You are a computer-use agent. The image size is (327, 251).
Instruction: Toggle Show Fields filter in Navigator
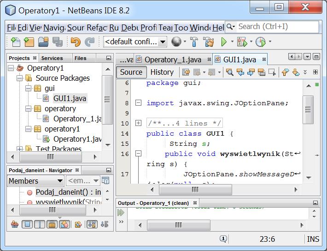pyautogui.click(x=27, y=224)
